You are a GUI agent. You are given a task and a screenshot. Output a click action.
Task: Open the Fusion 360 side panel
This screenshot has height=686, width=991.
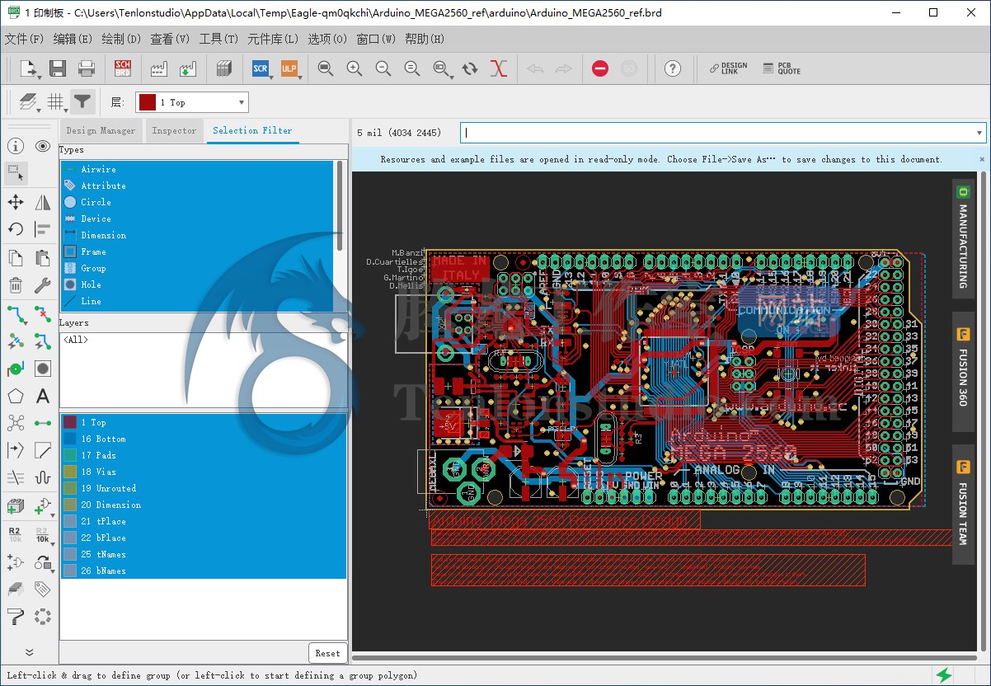[962, 372]
